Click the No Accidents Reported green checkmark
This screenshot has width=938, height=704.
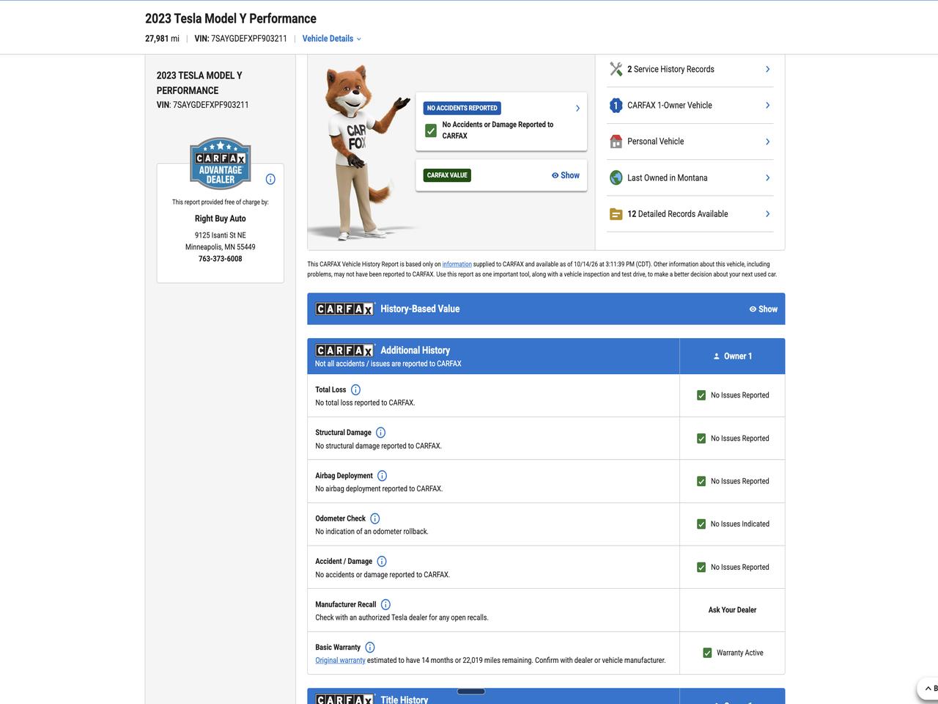431,131
